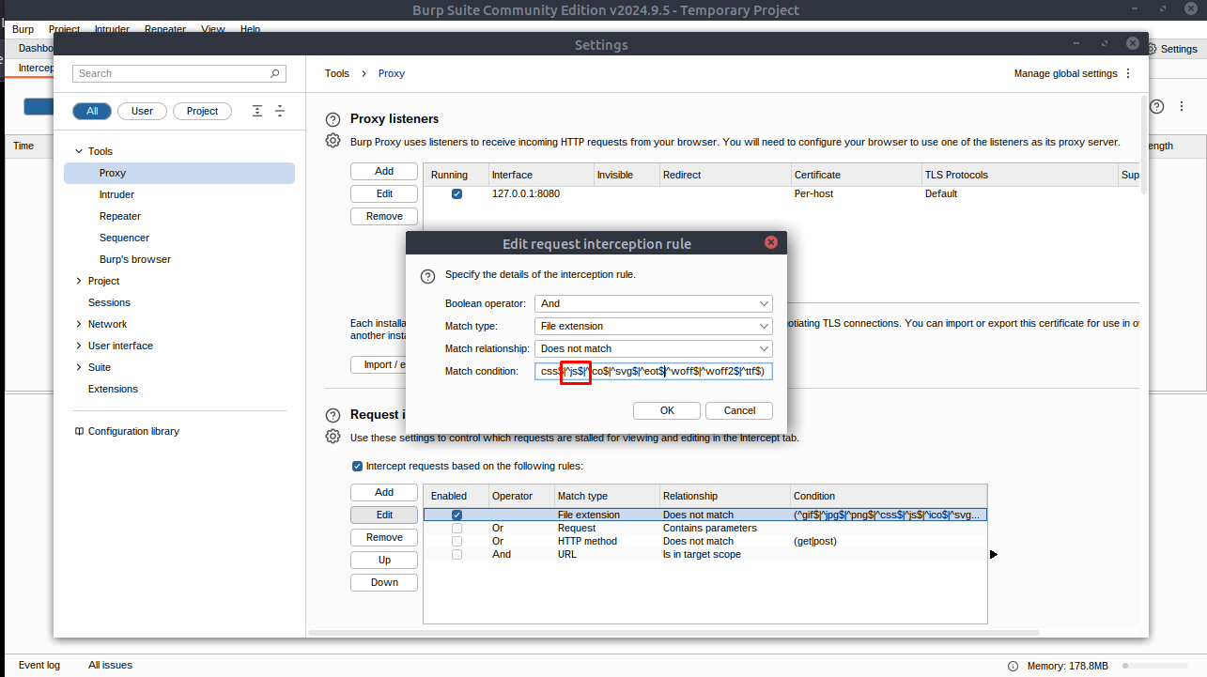
Task: Collapse the Tools tree section
Action: point(79,151)
